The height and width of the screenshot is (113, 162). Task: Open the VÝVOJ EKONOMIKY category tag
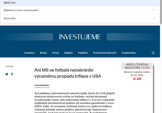pyautogui.click(x=42, y=85)
